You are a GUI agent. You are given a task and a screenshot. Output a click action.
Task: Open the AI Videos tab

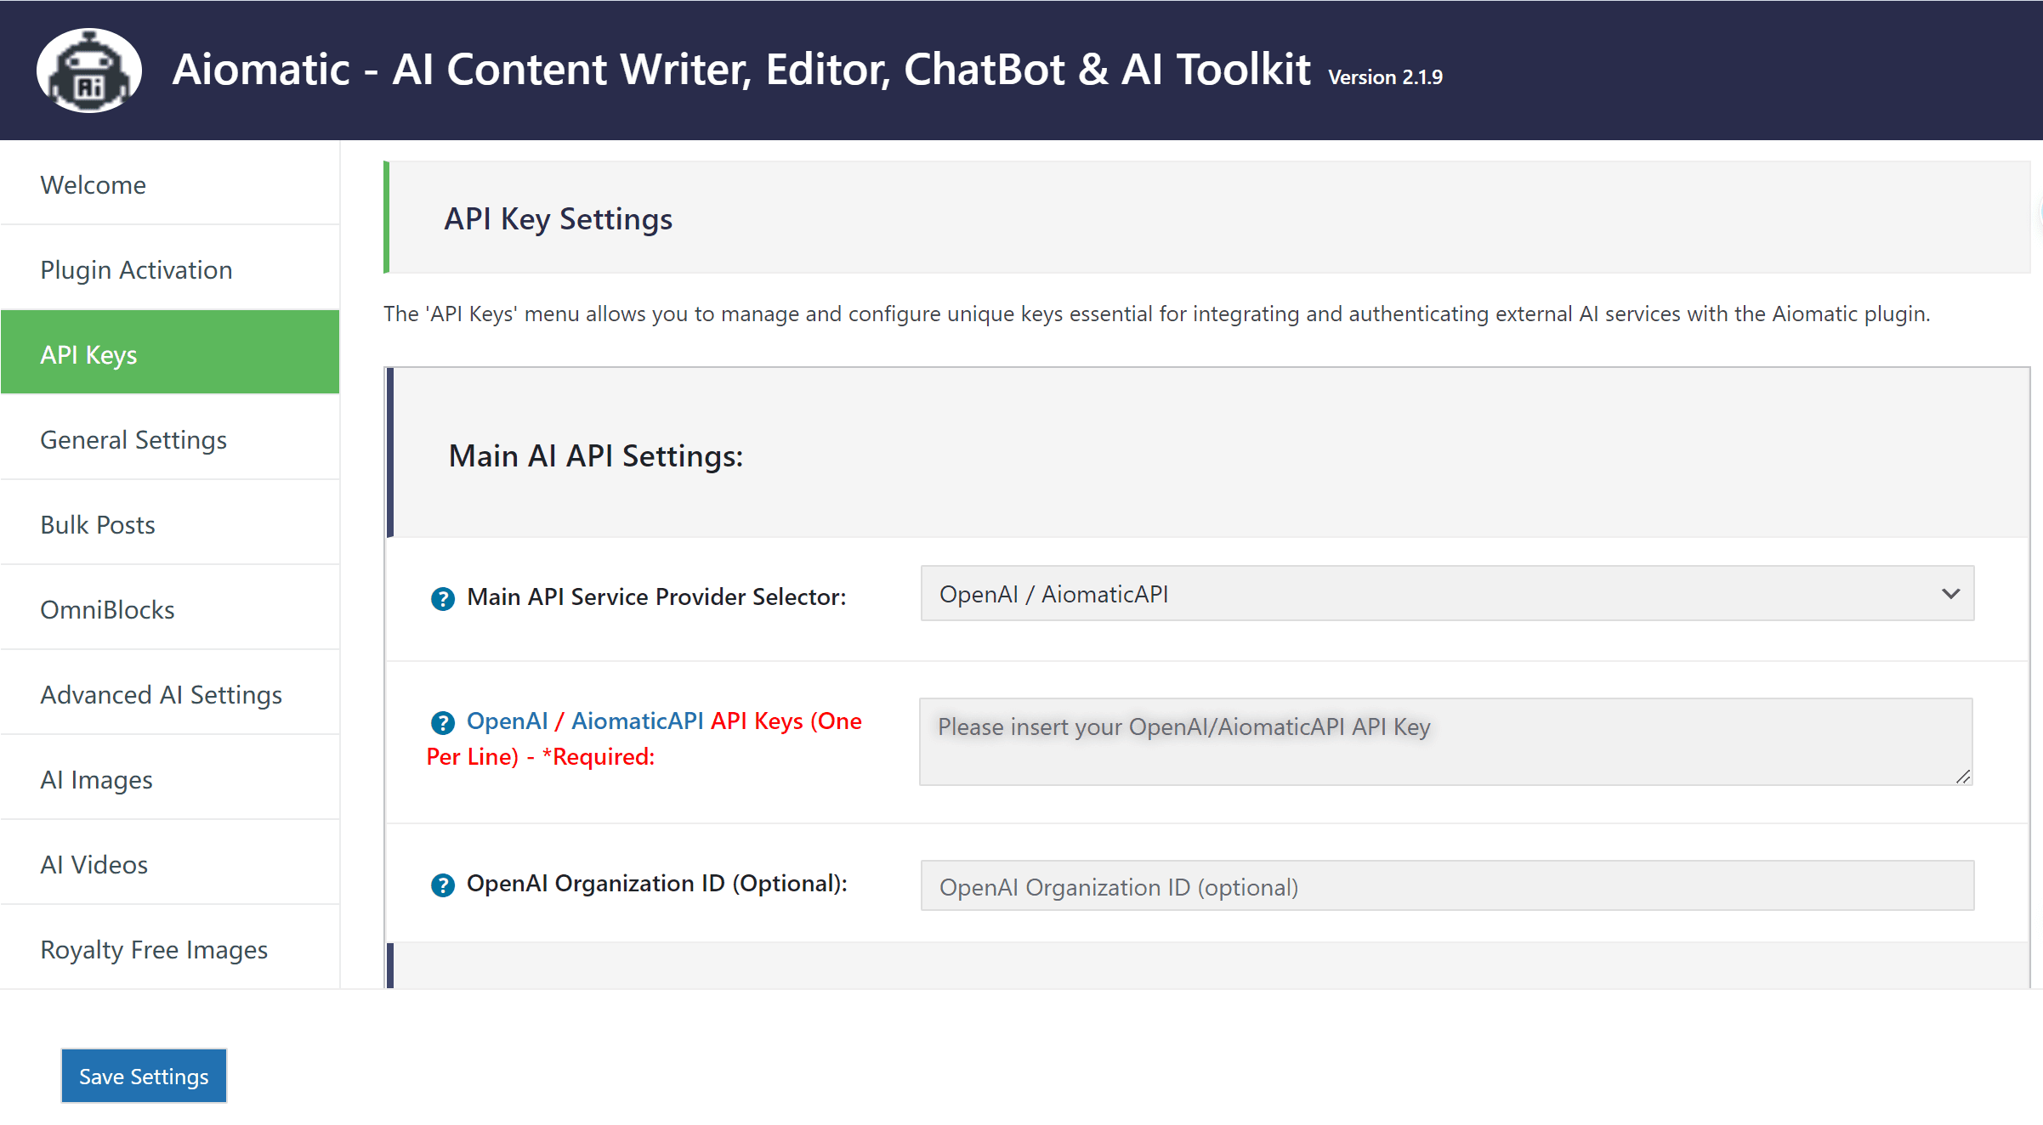click(x=170, y=864)
